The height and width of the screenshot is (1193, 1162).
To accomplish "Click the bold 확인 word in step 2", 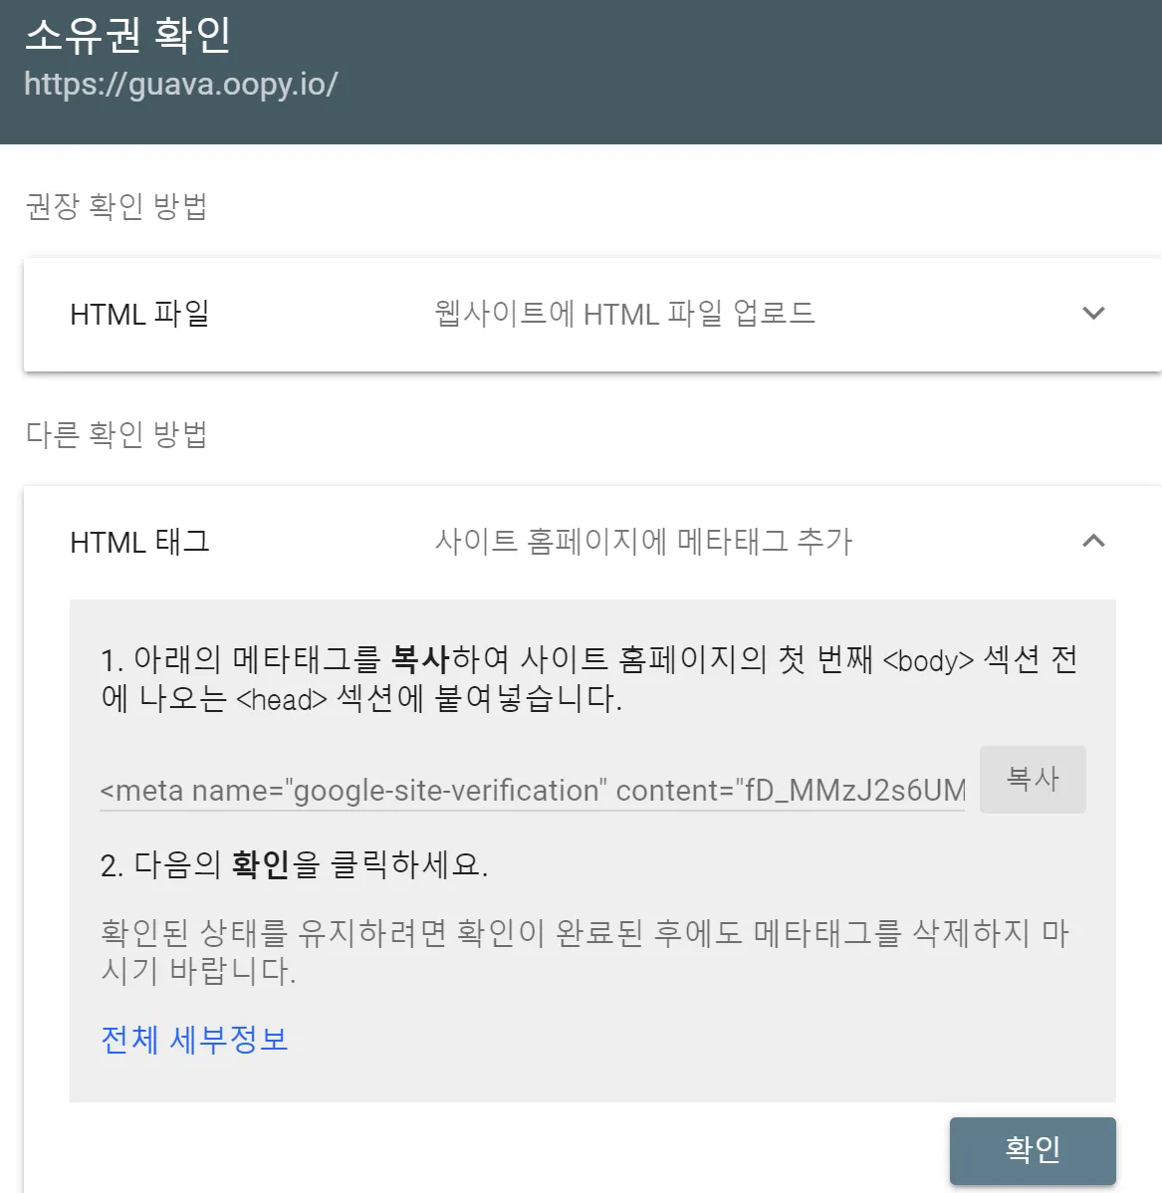I will [260, 865].
